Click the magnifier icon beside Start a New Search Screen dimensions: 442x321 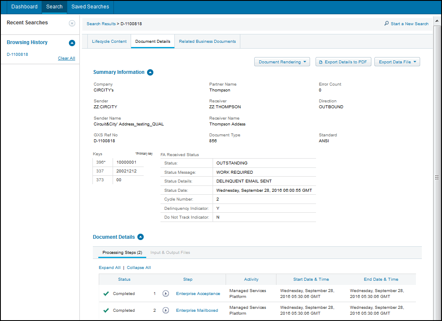pyautogui.click(x=387, y=23)
